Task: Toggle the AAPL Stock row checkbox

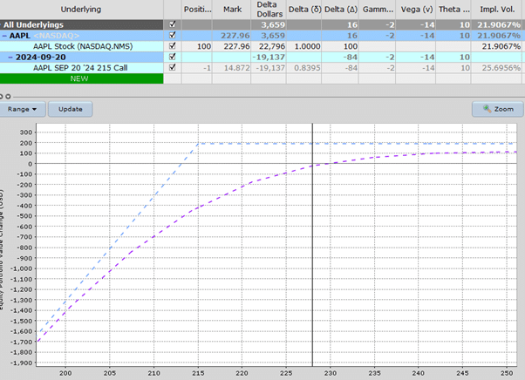Action: tap(171, 46)
